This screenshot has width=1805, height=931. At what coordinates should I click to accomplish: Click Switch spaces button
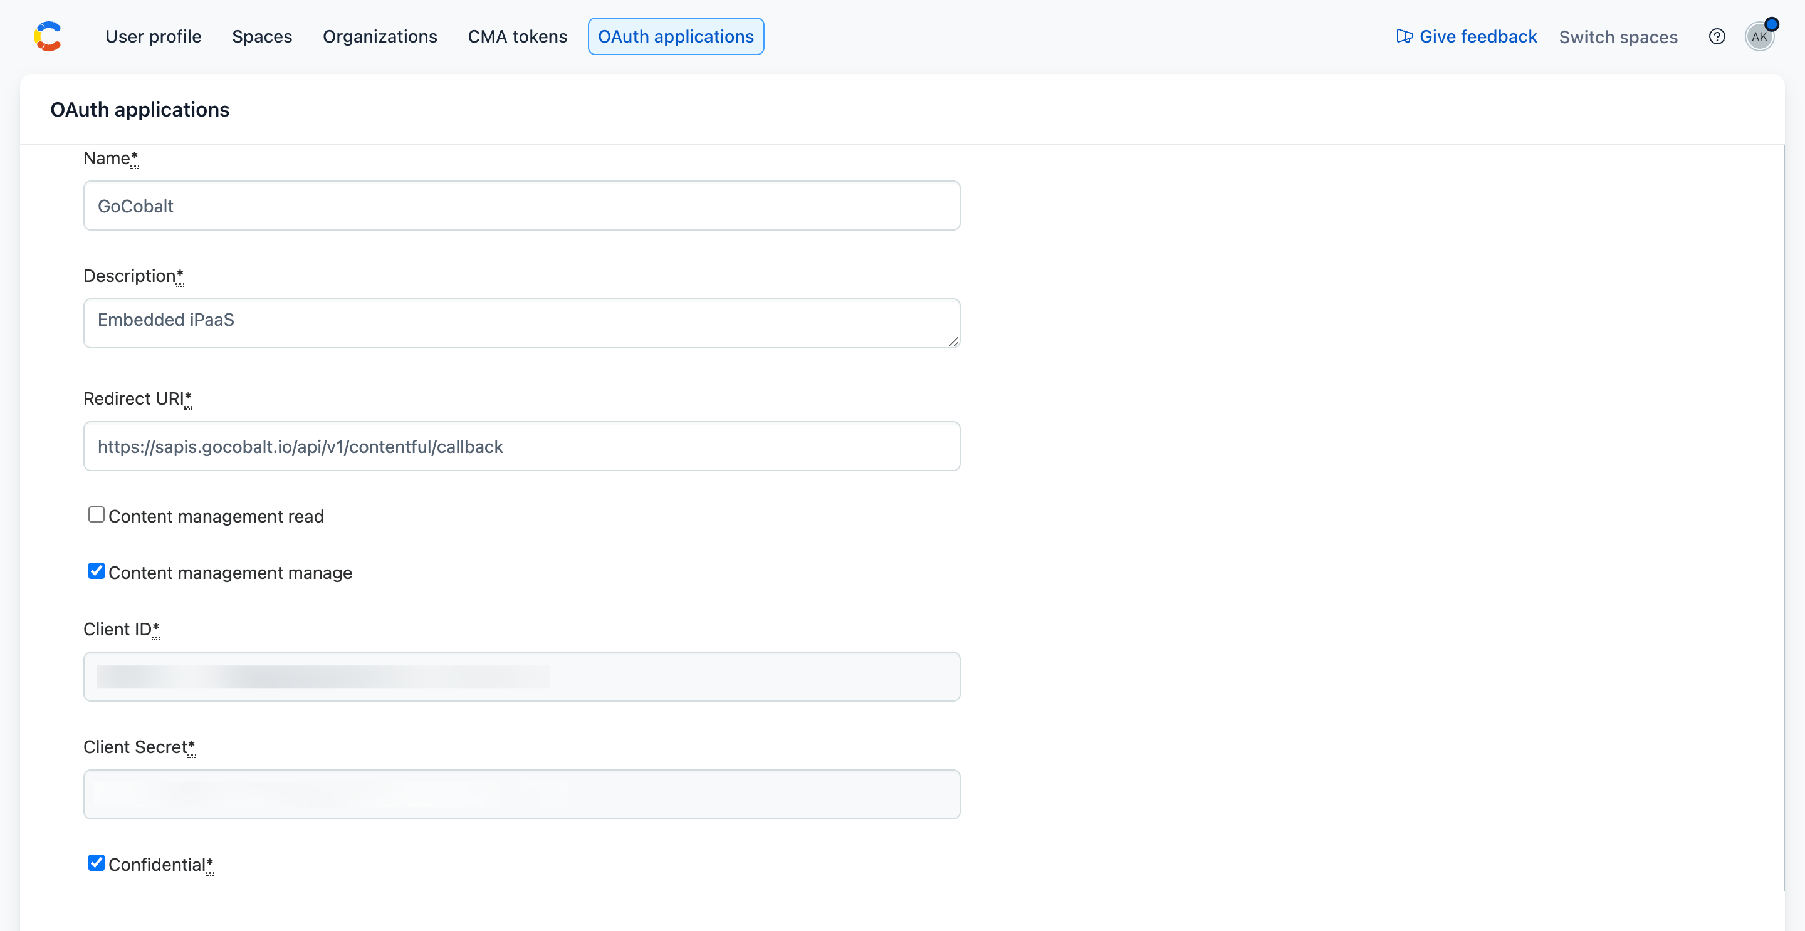pos(1618,37)
